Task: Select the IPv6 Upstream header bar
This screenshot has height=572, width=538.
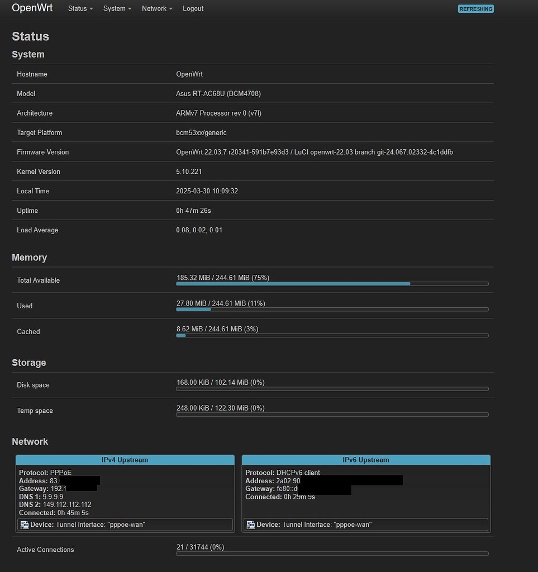Action: [366, 460]
